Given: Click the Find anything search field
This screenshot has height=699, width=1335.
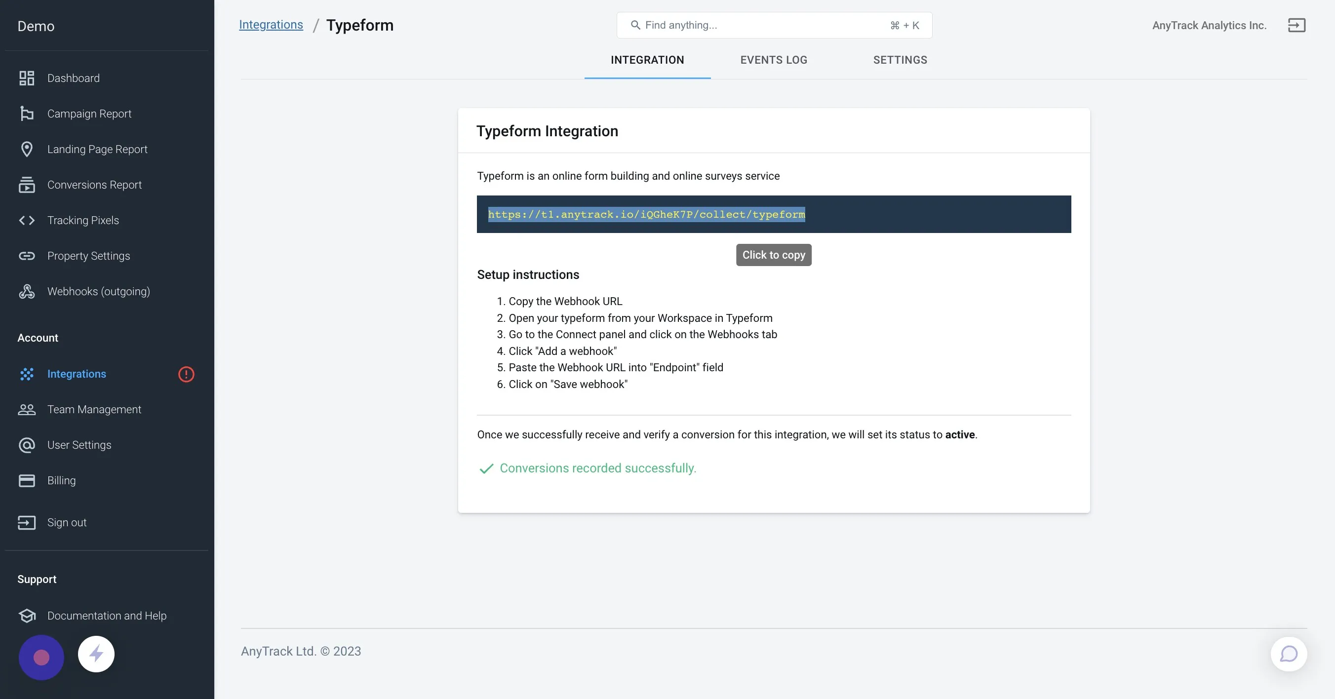Looking at the screenshot, I should pyautogui.click(x=774, y=25).
